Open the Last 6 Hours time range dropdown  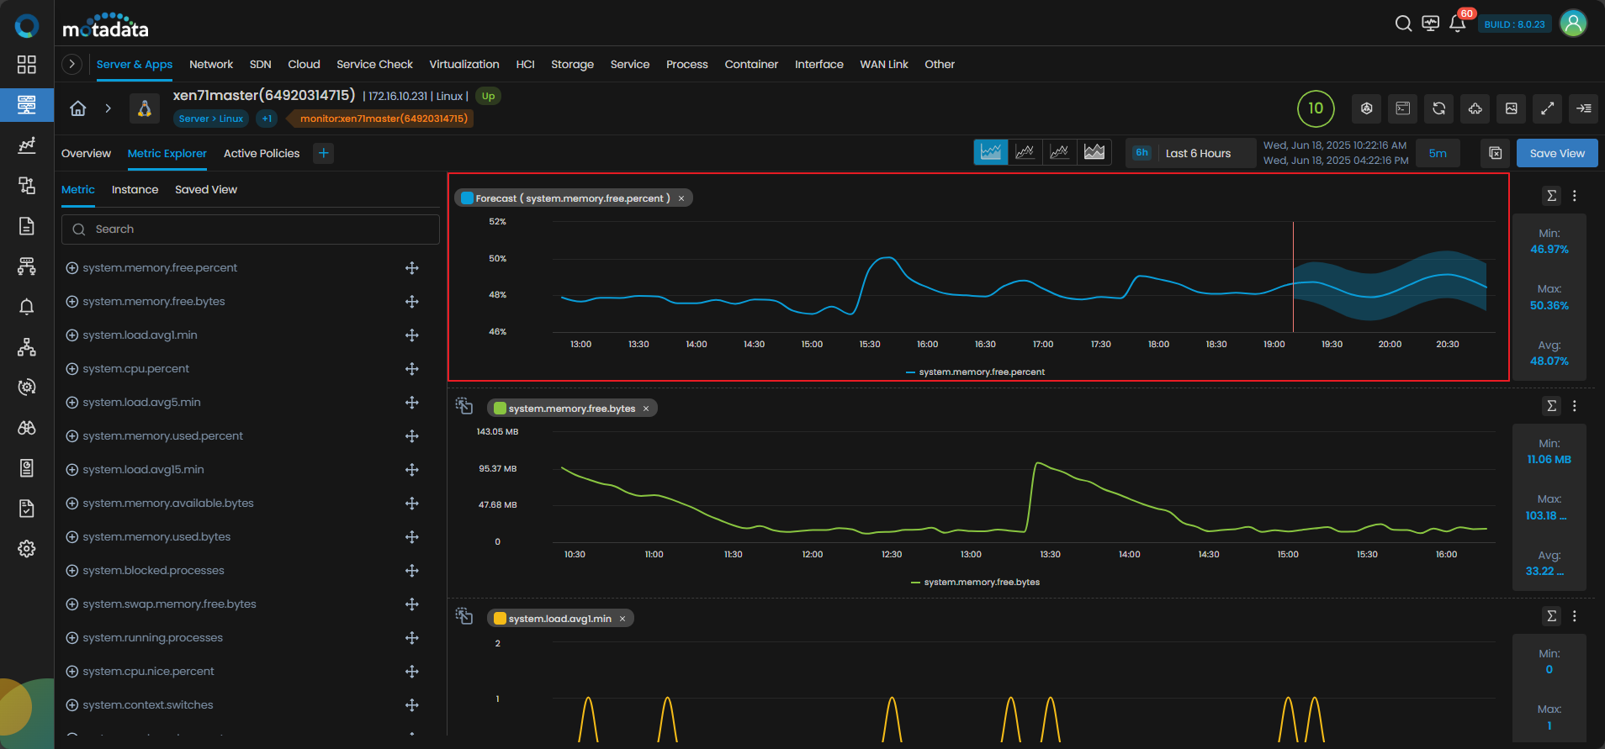click(x=1197, y=153)
